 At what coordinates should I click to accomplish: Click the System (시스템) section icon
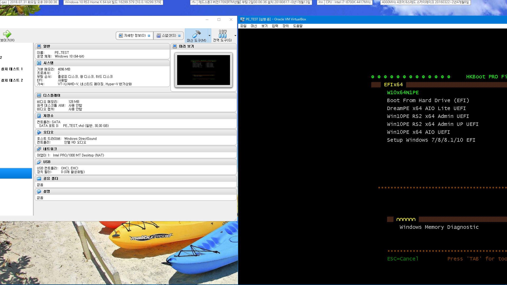39,63
